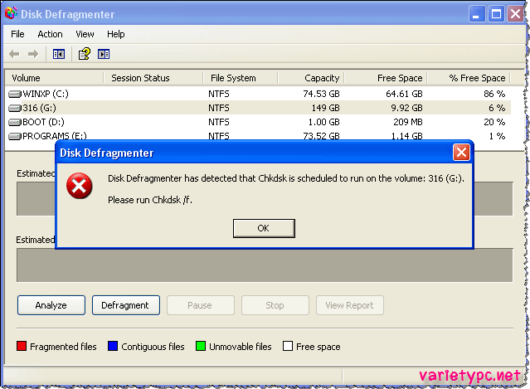Open the Help properties toolbar icon
The width and height of the screenshot is (530, 389).
[85, 54]
